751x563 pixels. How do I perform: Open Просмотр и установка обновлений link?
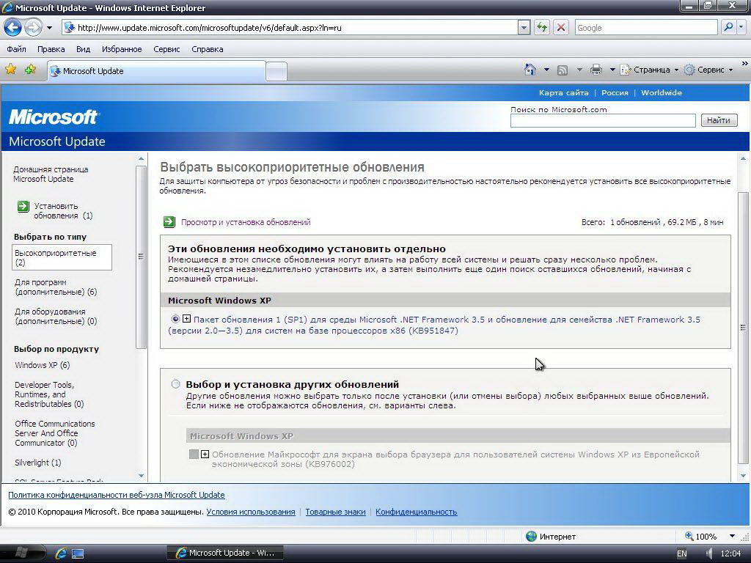pos(246,222)
